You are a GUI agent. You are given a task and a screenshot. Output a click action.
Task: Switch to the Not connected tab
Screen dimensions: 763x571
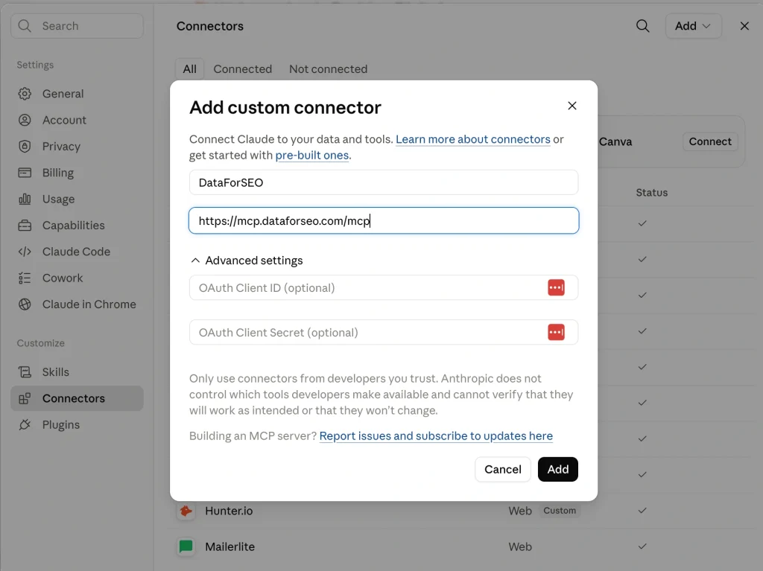coord(328,68)
